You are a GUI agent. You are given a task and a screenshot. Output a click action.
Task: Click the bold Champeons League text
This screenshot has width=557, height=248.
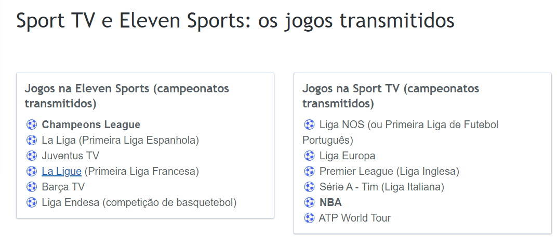(x=91, y=125)
